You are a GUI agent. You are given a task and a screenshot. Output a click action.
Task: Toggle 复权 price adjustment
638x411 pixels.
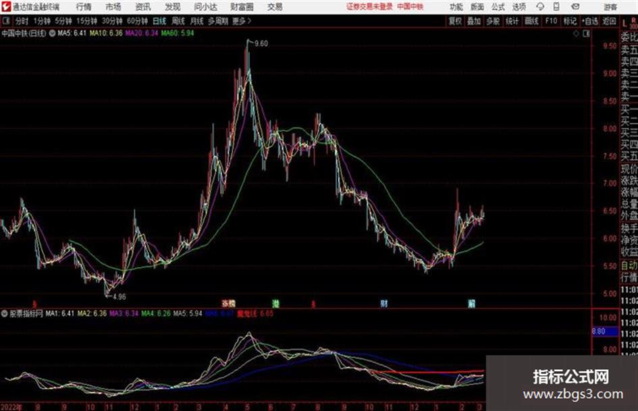[455, 21]
